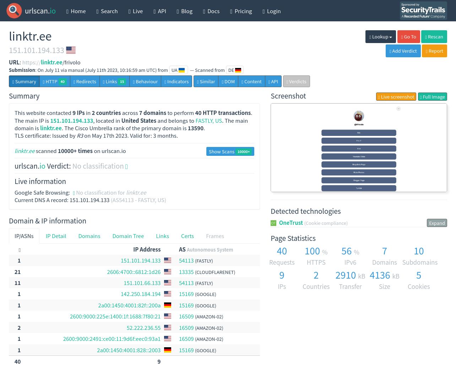The image size is (456, 375).
Task: Click the US flag beside the main IP
Action: coord(71,50)
